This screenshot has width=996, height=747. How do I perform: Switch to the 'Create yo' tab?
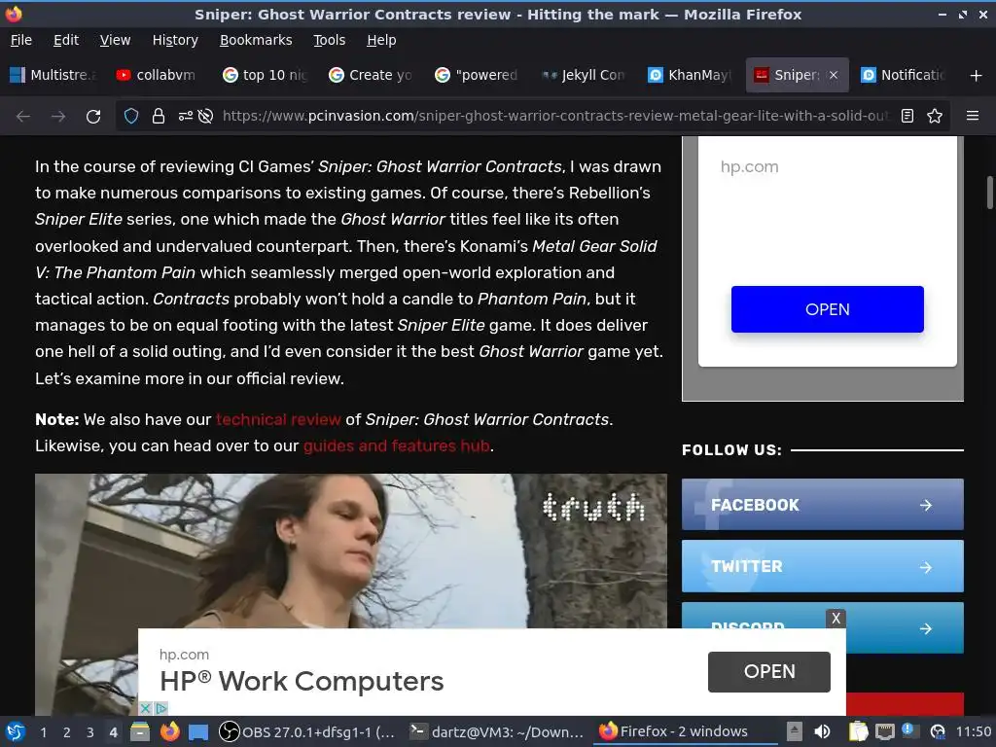point(372,75)
